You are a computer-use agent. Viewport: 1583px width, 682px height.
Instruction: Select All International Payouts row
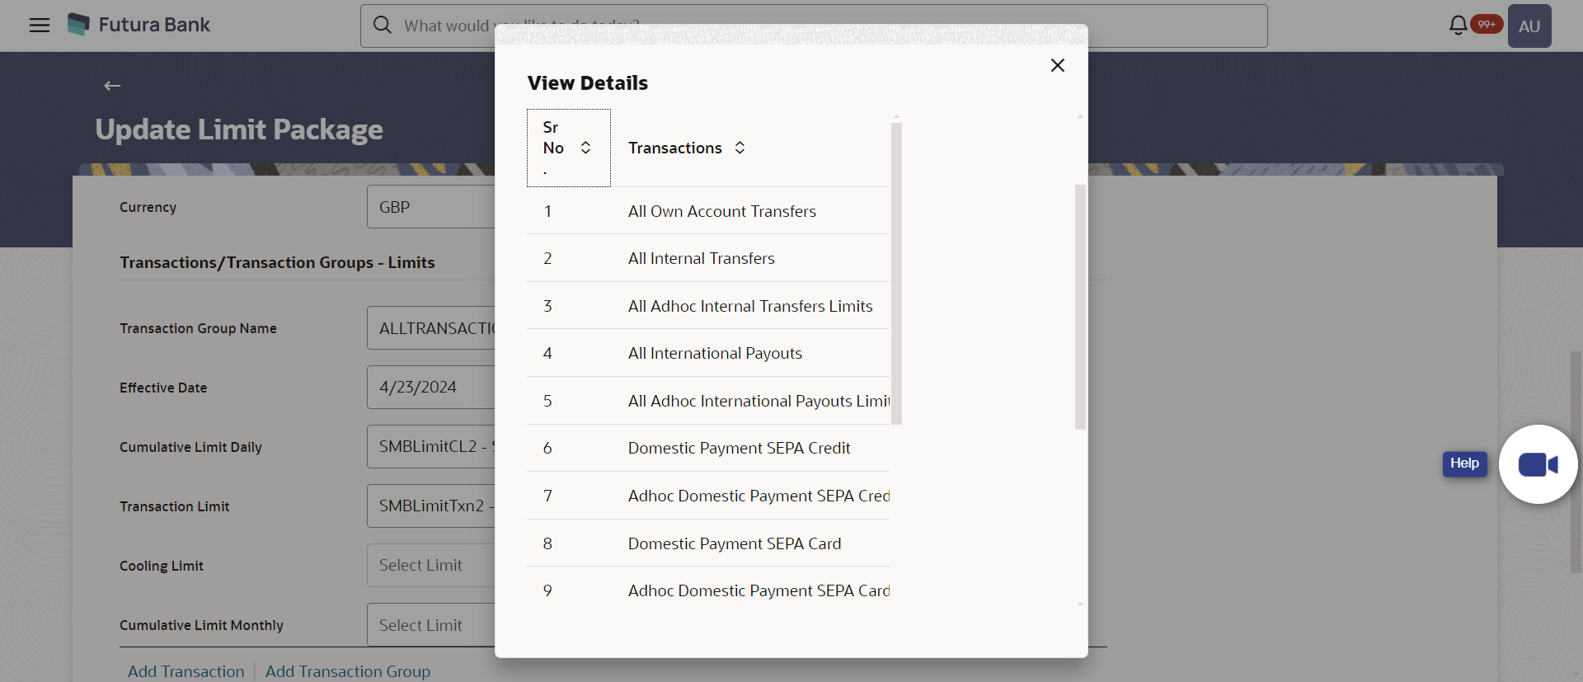pos(714,353)
